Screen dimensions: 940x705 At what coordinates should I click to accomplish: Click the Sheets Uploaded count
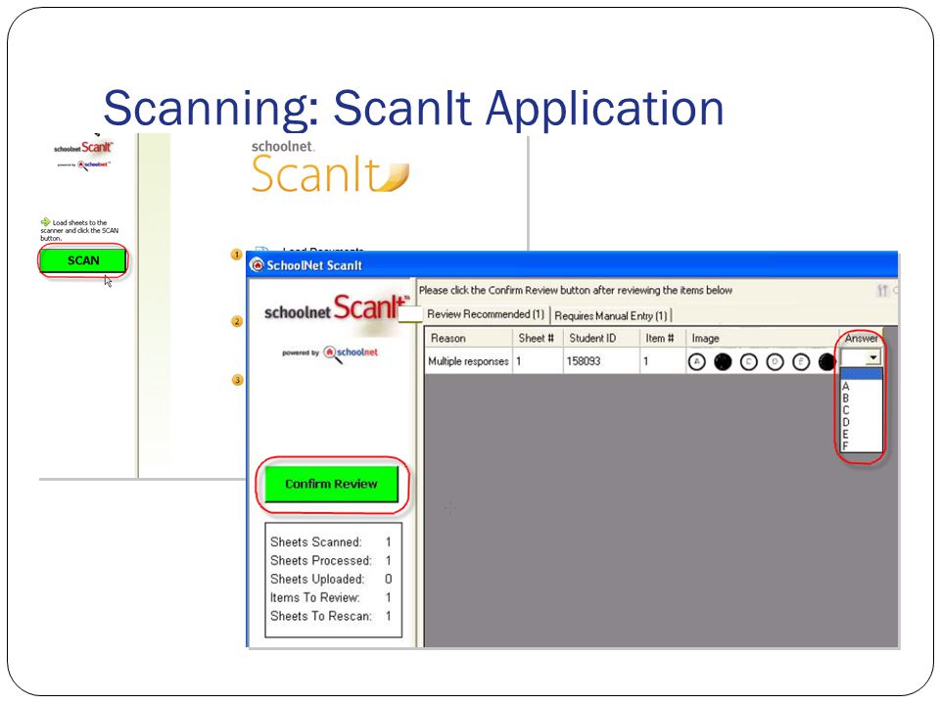click(x=389, y=579)
